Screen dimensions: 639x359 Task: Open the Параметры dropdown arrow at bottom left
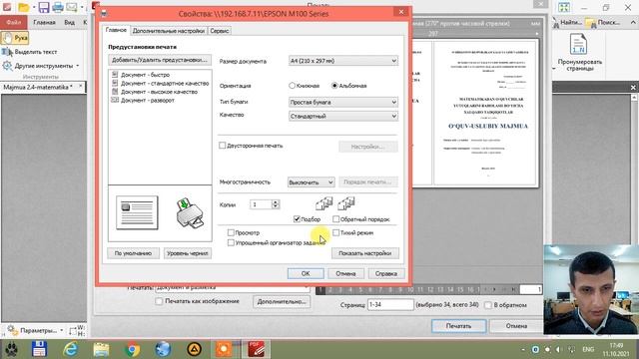click(62, 330)
